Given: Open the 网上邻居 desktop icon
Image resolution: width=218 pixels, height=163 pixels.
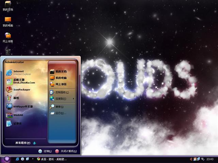Looking at the screenshot, I should (8, 38).
